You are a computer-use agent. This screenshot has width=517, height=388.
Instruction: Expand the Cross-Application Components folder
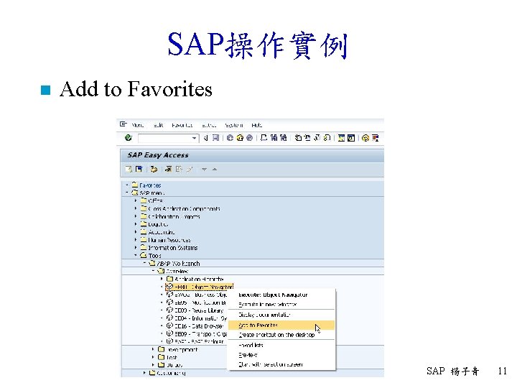click(136, 208)
